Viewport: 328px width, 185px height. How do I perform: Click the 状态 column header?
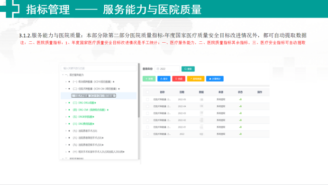click(240, 92)
